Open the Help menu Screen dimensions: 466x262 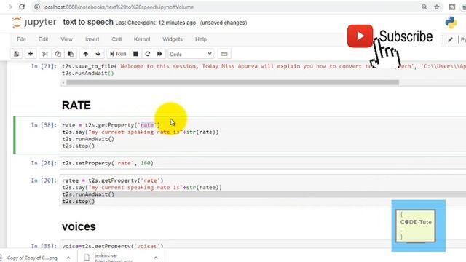click(x=201, y=39)
